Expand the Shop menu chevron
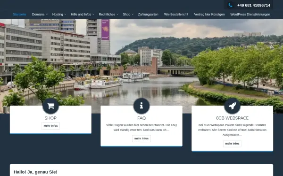Screen dimensions: 283x176 133,15
